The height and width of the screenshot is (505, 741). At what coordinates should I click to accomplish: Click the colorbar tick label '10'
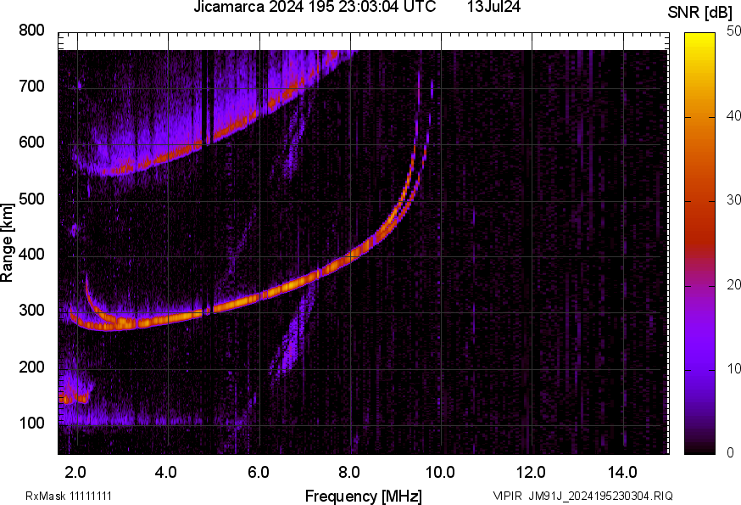(x=733, y=369)
